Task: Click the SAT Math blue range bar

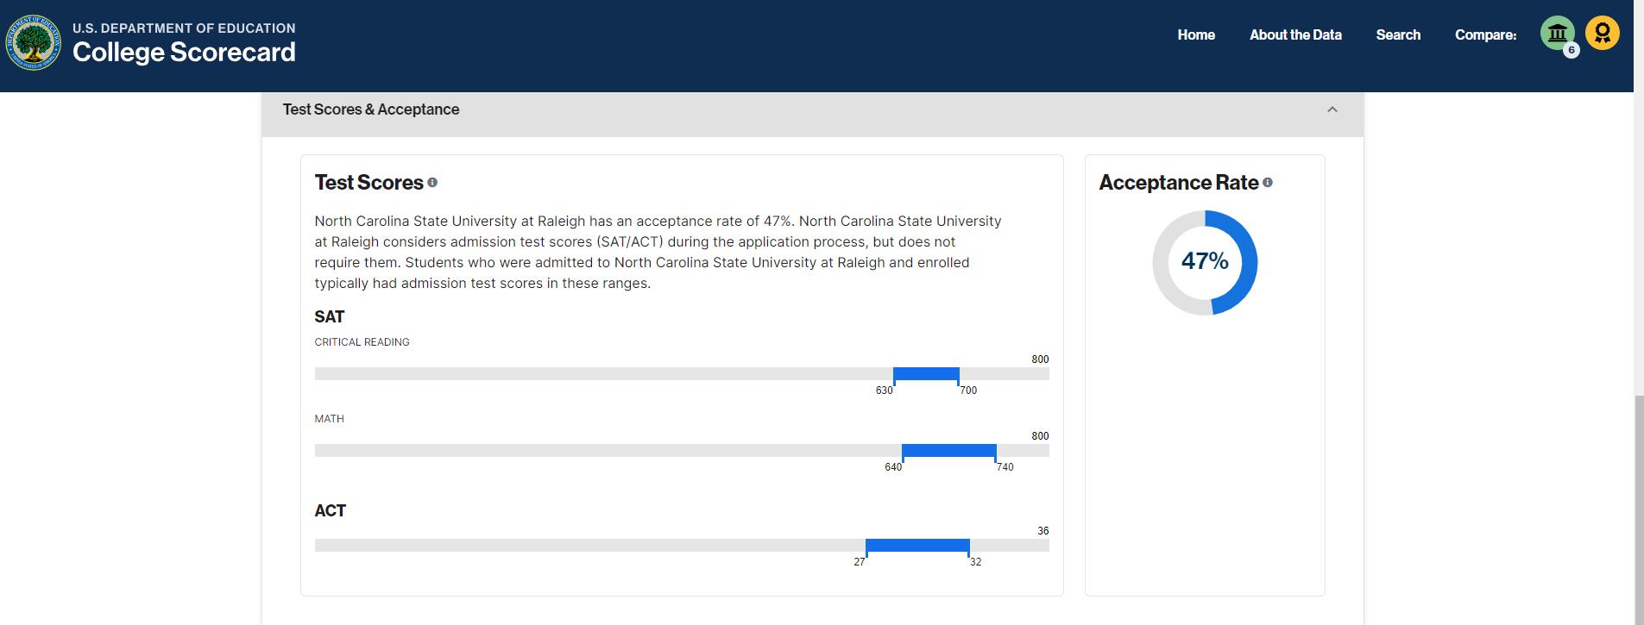Action: 948,450
